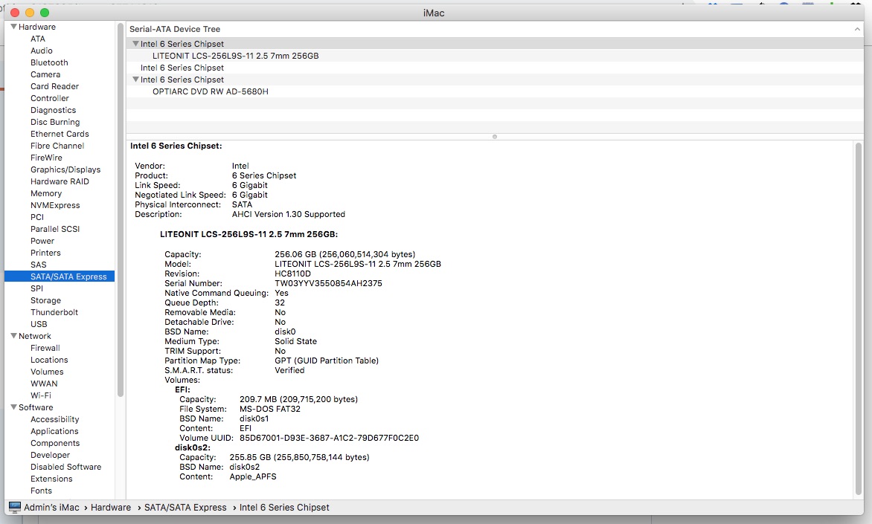The height and width of the screenshot is (524, 872).
Task: Show Graphics/Displays information
Action: click(x=65, y=169)
